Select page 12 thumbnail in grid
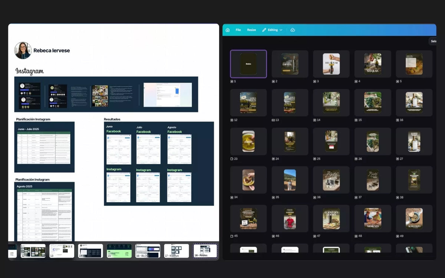This screenshot has height=278, width=445. coord(248,103)
